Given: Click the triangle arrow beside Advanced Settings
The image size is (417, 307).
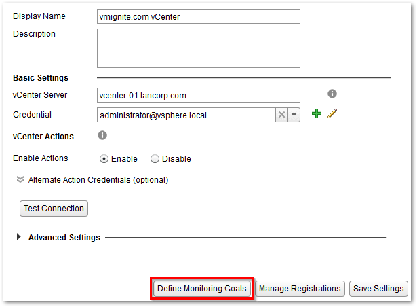Looking at the screenshot, I should coord(18,238).
